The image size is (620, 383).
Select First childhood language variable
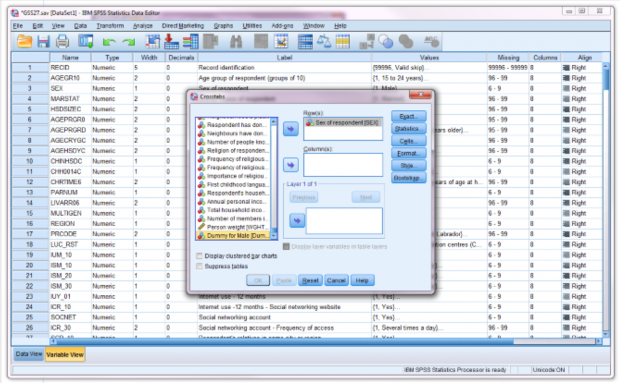[234, 185]
